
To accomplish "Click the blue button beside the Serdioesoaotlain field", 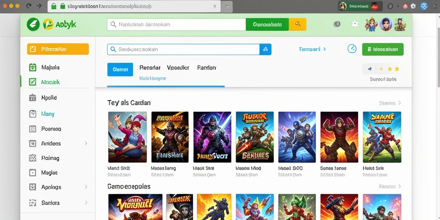I will 266,49.
